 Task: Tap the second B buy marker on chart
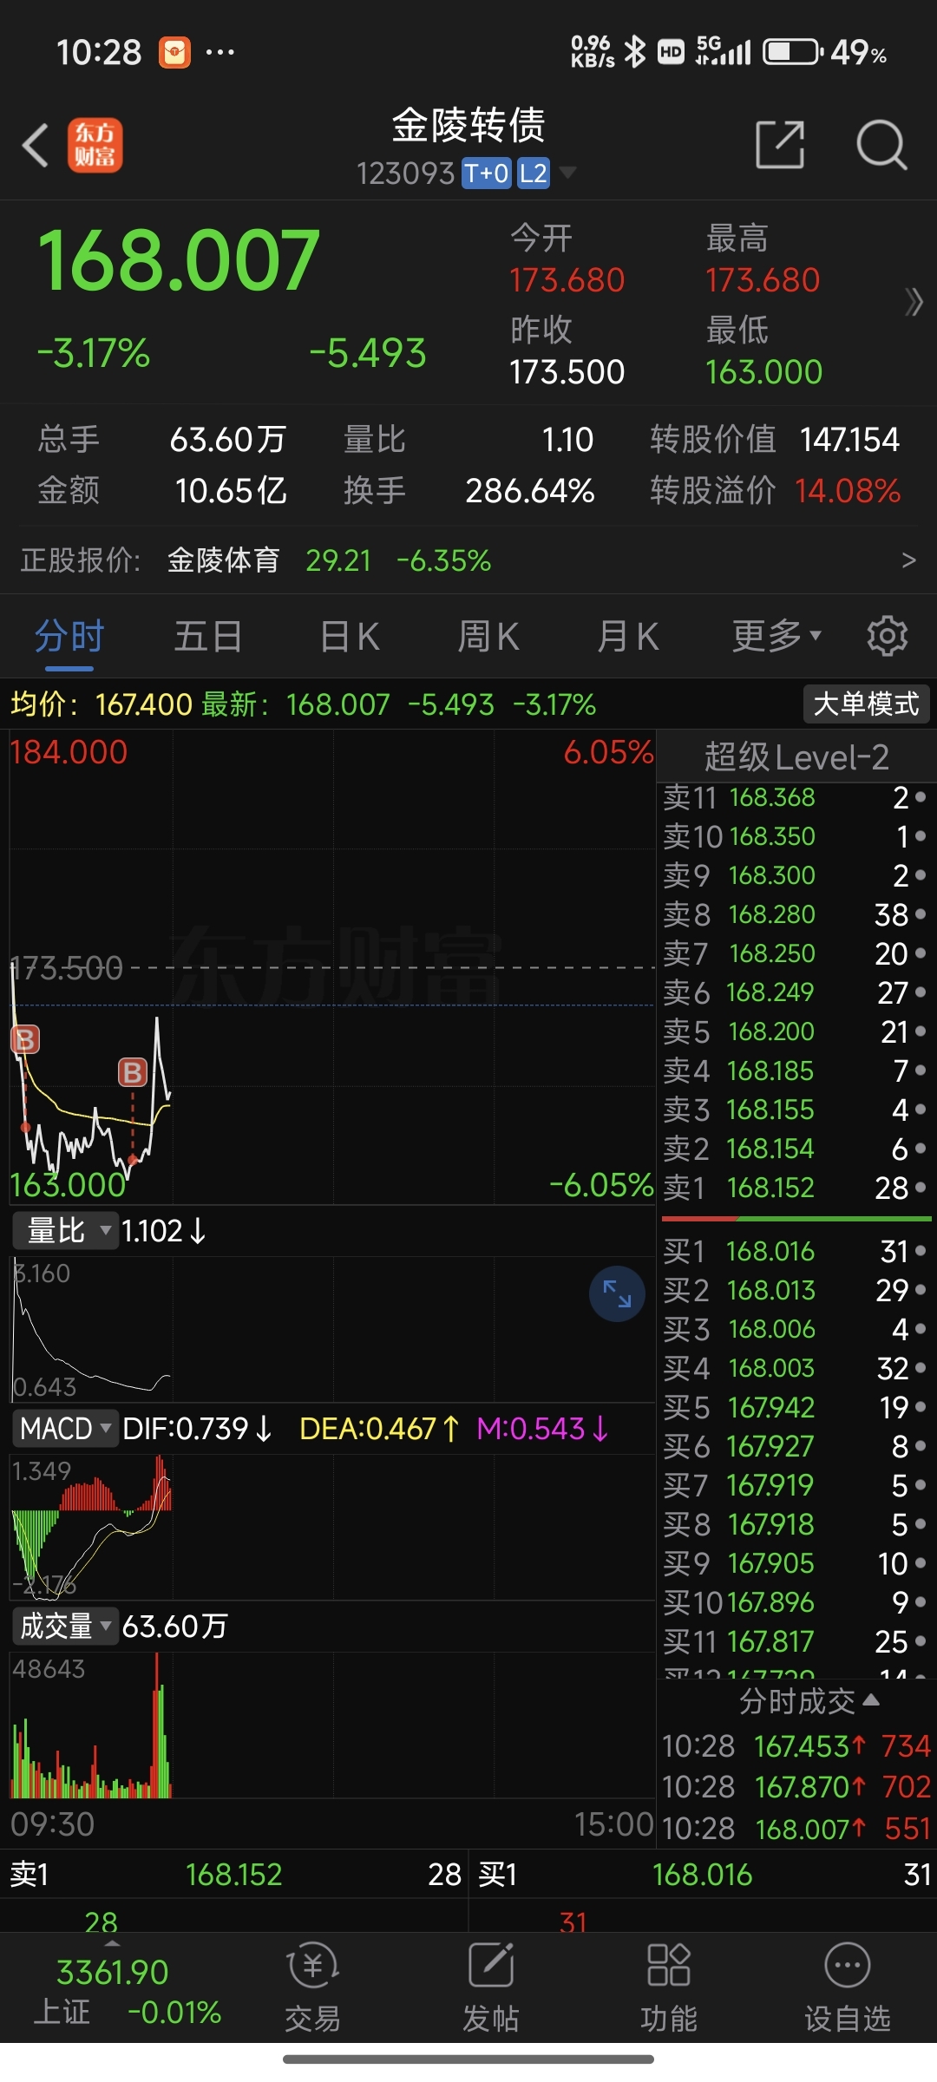coord(133,1072)
